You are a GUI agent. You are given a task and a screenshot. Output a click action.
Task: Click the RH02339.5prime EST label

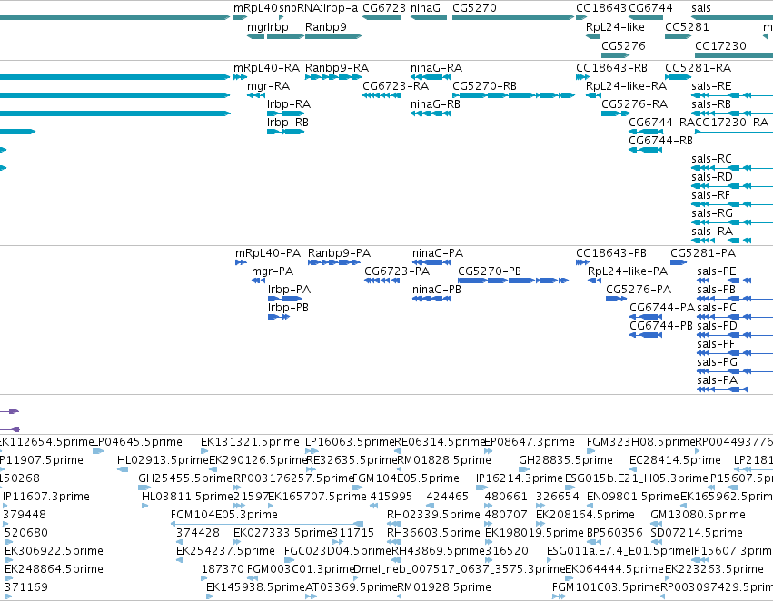click(x=433, y=515)
